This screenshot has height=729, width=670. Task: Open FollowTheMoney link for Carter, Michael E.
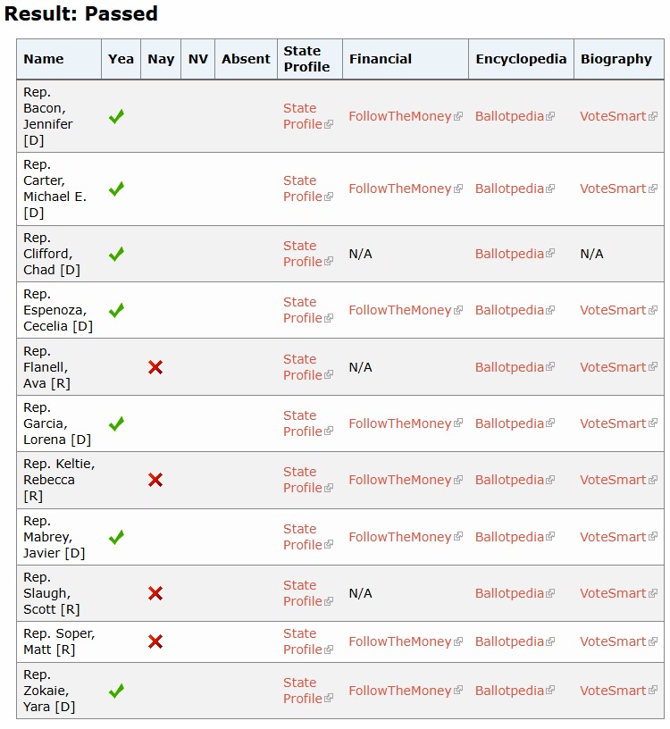pos(406,189)
